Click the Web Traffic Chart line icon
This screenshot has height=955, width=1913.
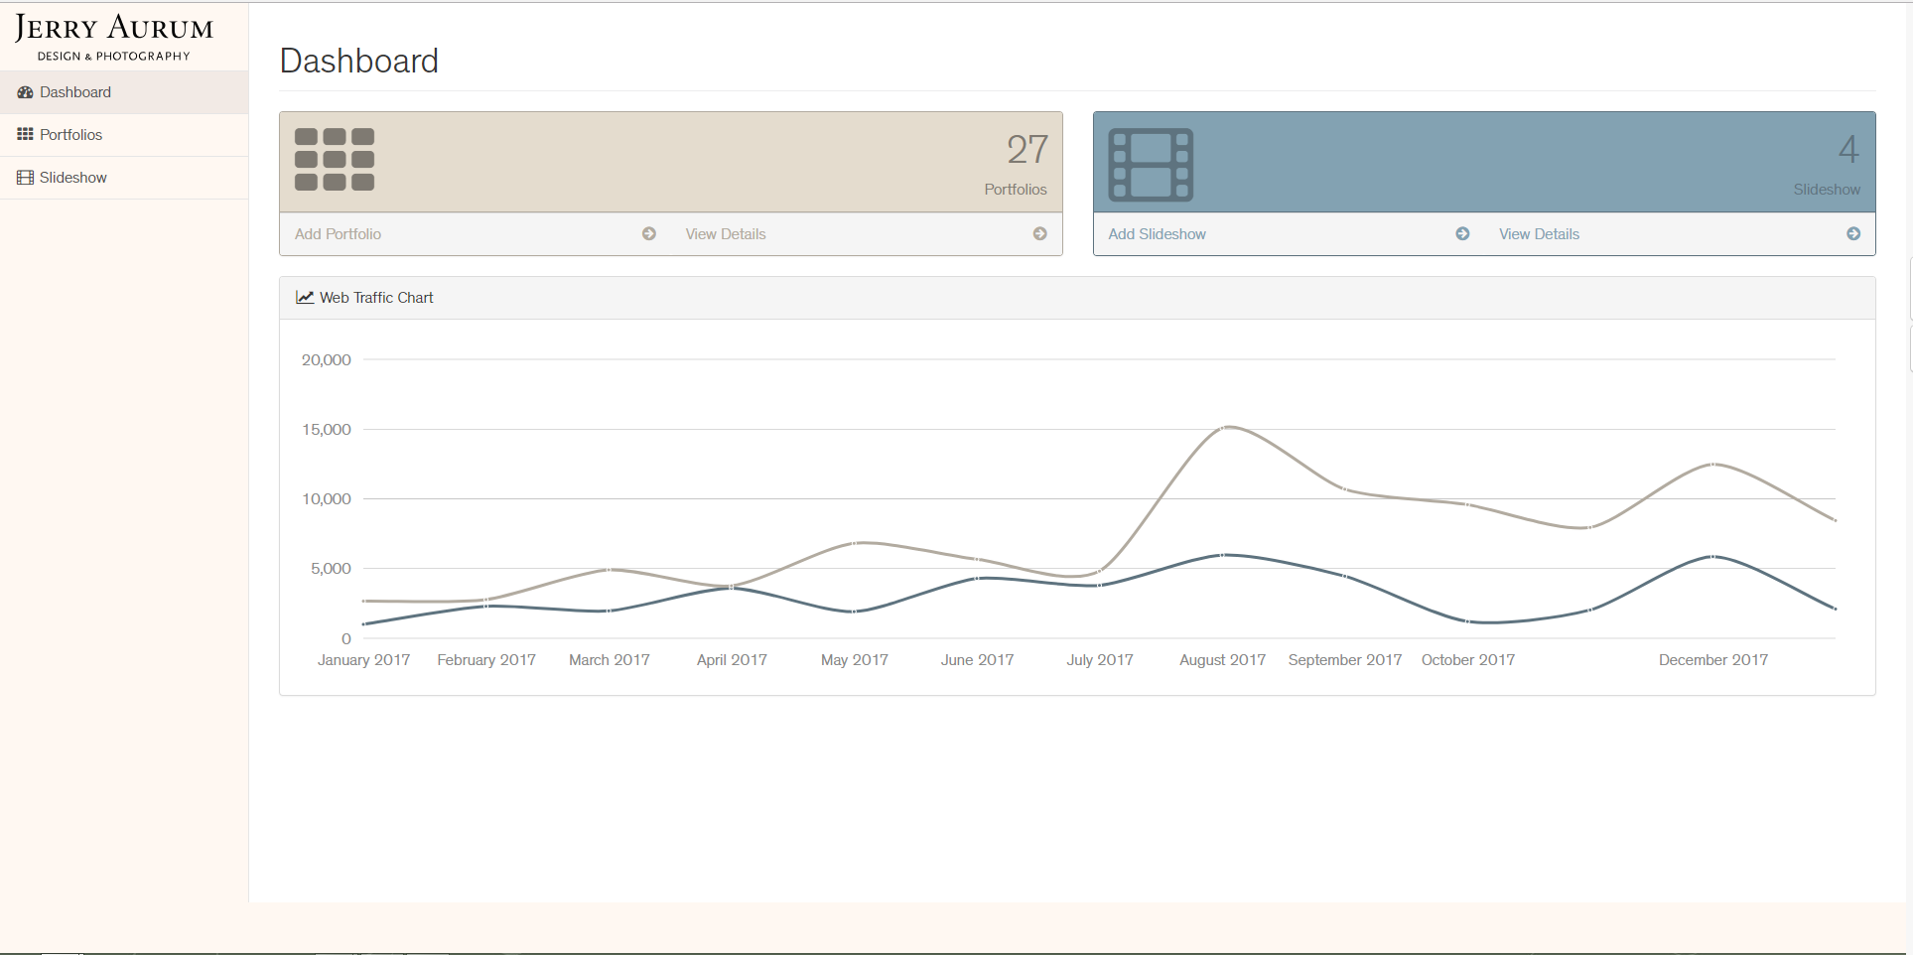[x=305, y=298]
